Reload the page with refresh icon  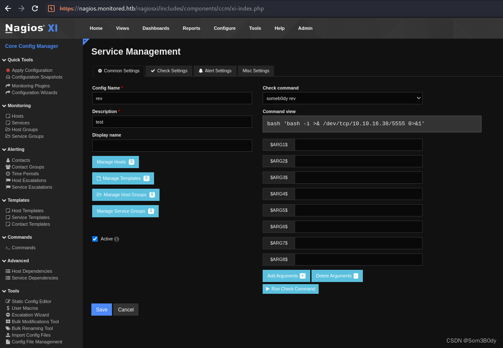pyautogui.click(x=35, y=9)
